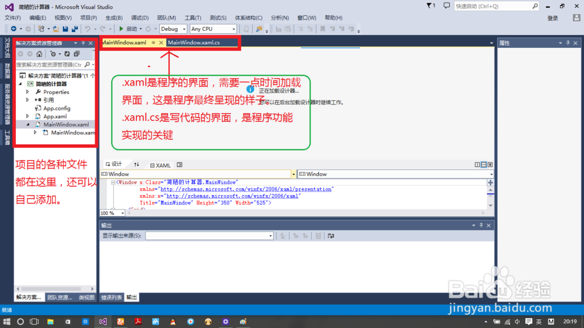Click the Navigate Backward toolbar icon
The image size is (584, 328).
[14, 29]
